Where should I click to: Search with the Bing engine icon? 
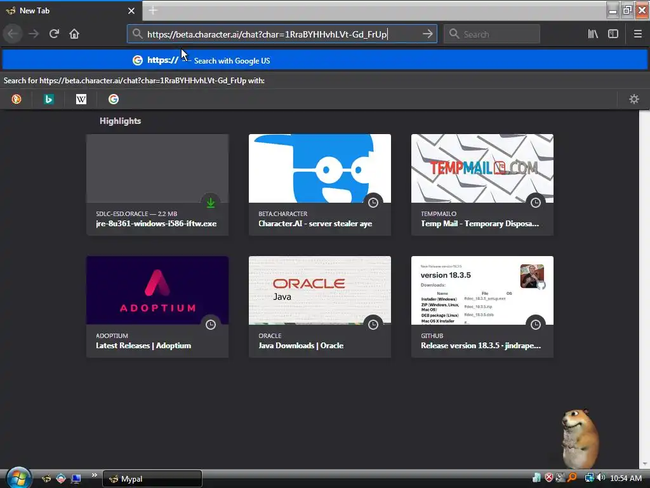(48, 99)
